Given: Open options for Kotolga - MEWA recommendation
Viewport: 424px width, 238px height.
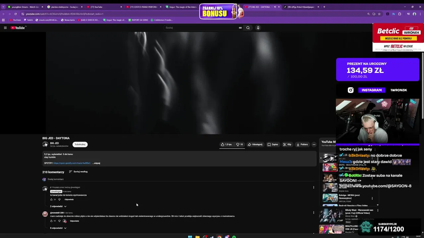Looking at the screenshot, I should point(372,199).
